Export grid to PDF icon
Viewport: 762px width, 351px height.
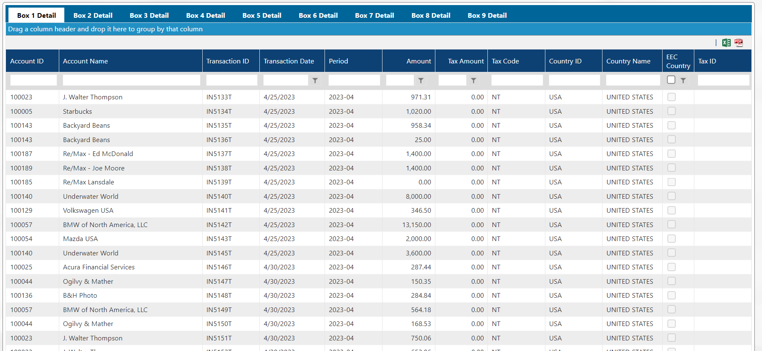coord(739,43)
